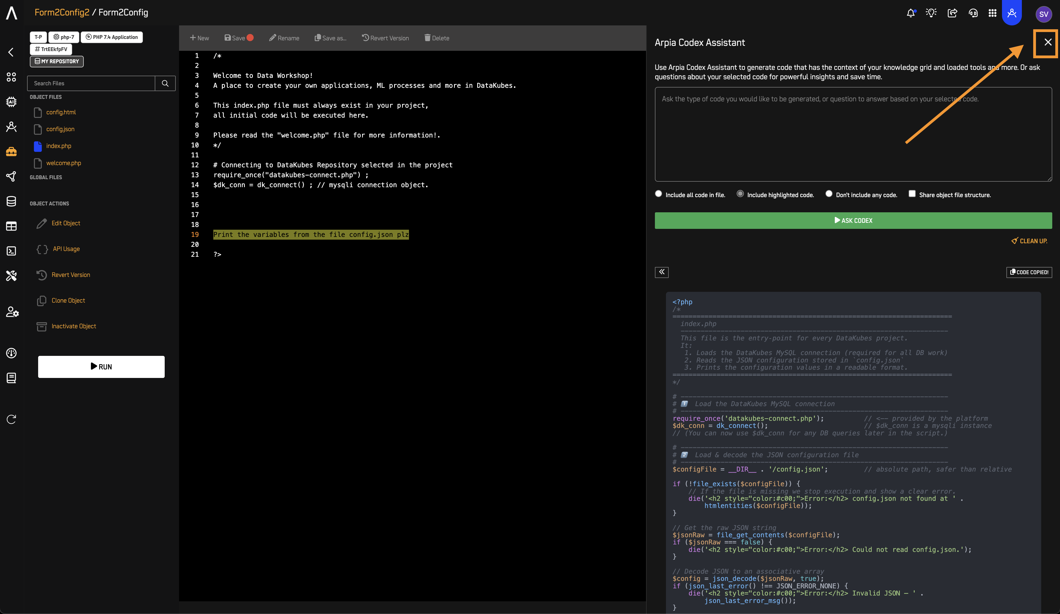Open the person-network sidebar icon
Viewport: 1060px width, 614px height.
coord(11,126)
